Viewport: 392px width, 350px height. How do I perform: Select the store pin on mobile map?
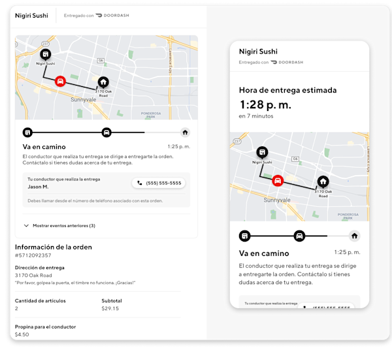pos(262,152)
